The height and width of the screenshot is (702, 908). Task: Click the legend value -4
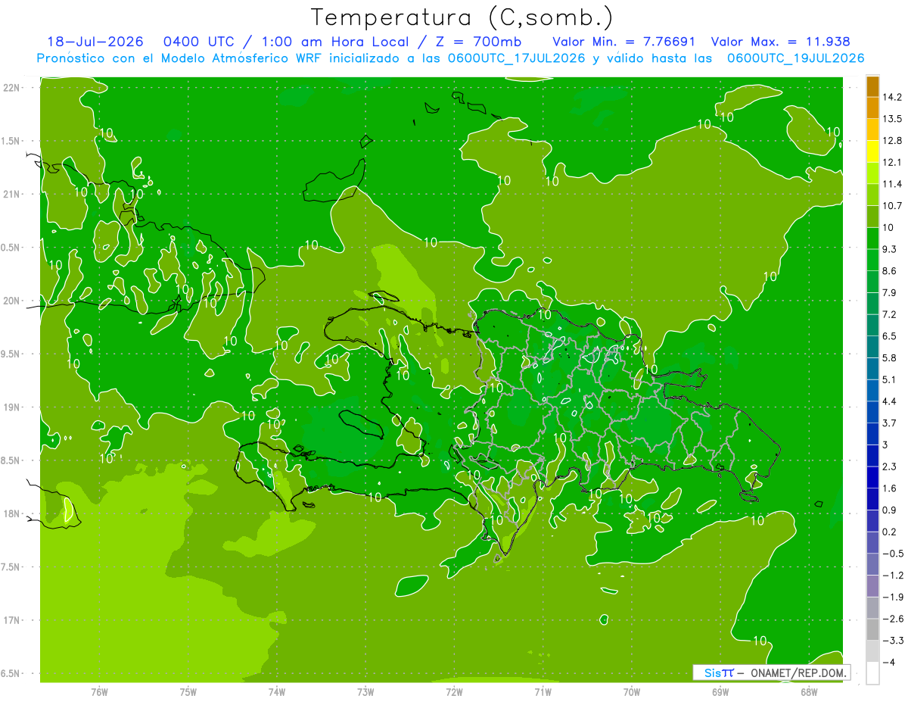point(888,663)
